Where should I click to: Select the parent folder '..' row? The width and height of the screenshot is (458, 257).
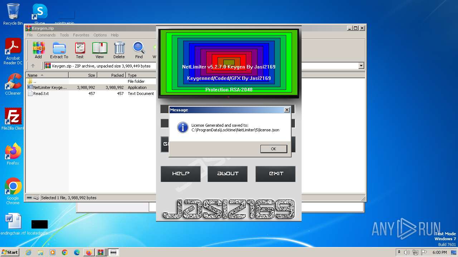pyautogui.click(x=91, y=81)
